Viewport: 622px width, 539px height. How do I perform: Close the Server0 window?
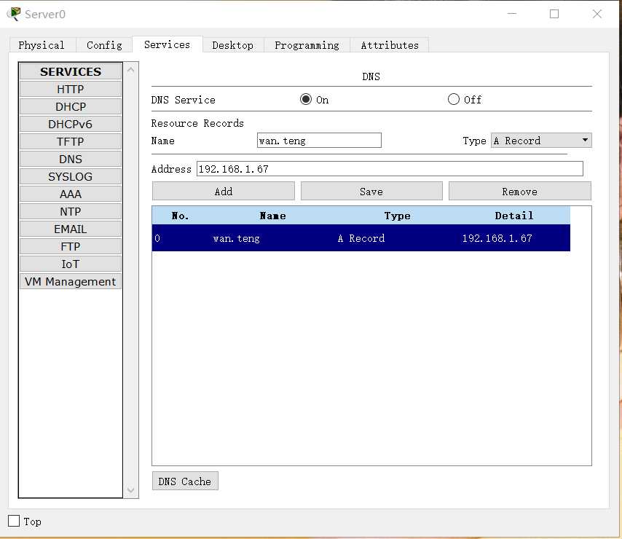pyautogui.click(x=597, y=14)
